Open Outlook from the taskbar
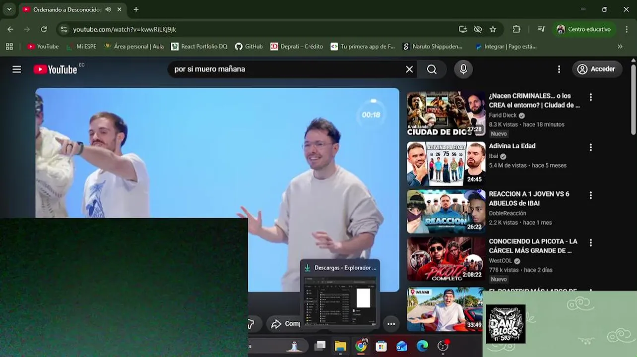The height and width of the screenshot is (357, 637). (402, 346)
